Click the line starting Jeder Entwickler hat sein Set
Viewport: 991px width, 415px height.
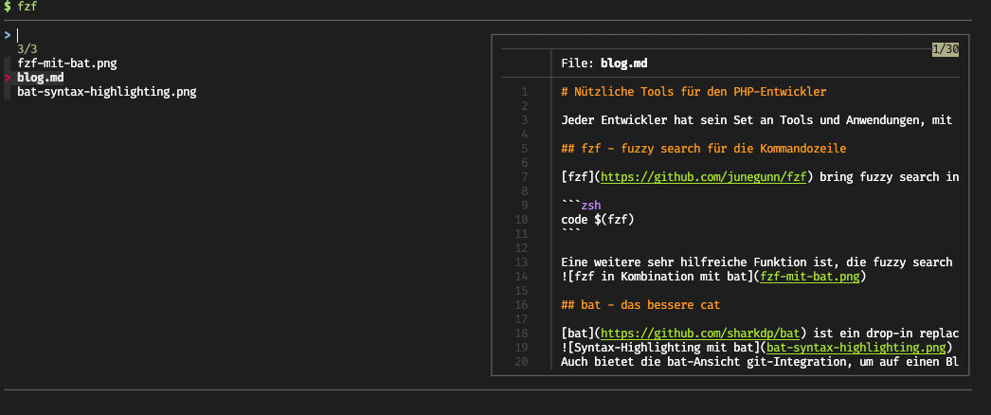tap(757, 120)
